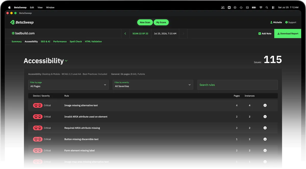
Task: Click the BetaSweep logo icon
Action: pyautogui.click(x=12, y=22)
